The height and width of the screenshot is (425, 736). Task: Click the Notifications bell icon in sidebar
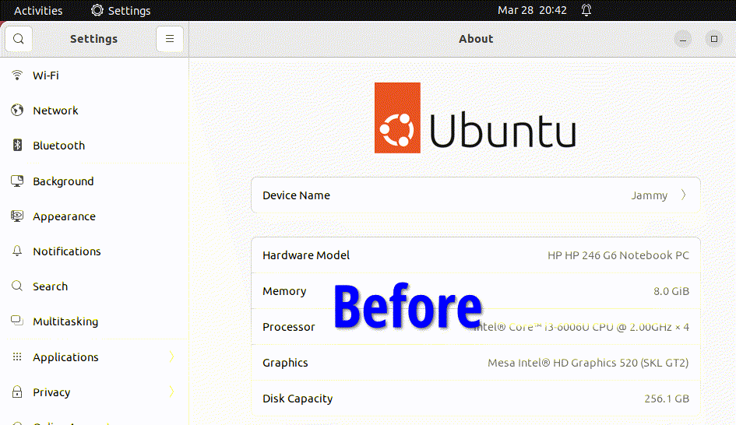(17, 251)
